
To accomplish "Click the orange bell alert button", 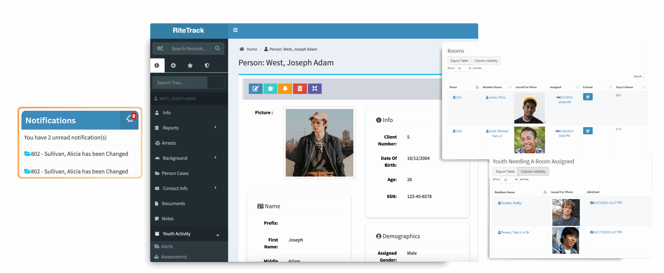I will click(x=285, y=89).
